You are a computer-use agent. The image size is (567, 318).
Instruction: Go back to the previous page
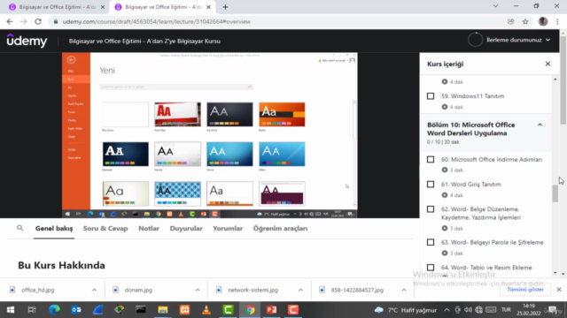[10, 21]
